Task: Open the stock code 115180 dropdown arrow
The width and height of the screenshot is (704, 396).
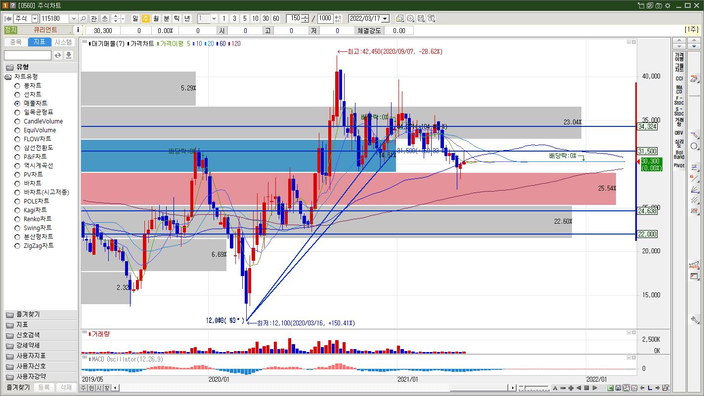Action: [x=74, y=19]
